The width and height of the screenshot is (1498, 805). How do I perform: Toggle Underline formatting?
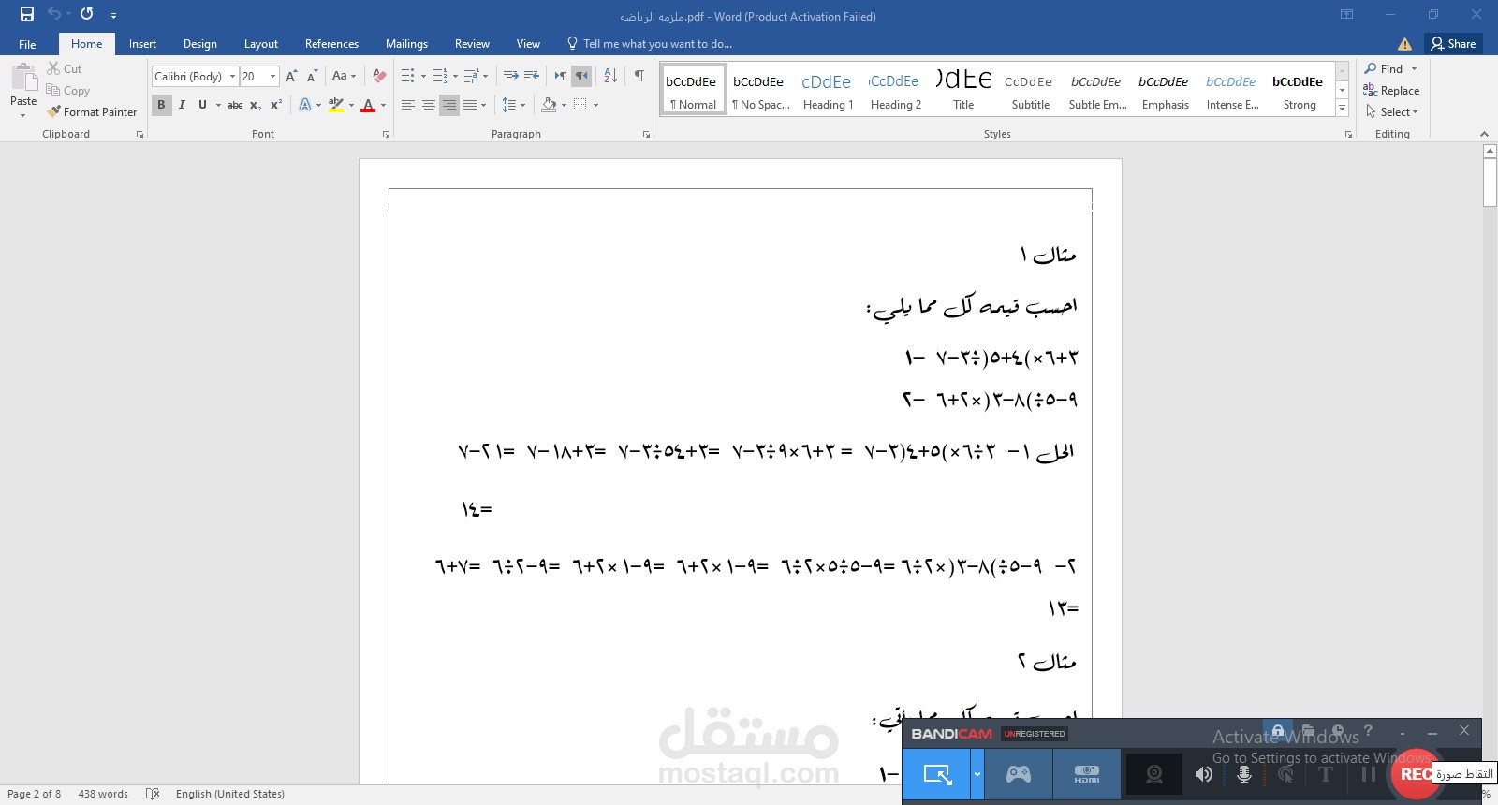pyautogui.click(x=202, y=105)
